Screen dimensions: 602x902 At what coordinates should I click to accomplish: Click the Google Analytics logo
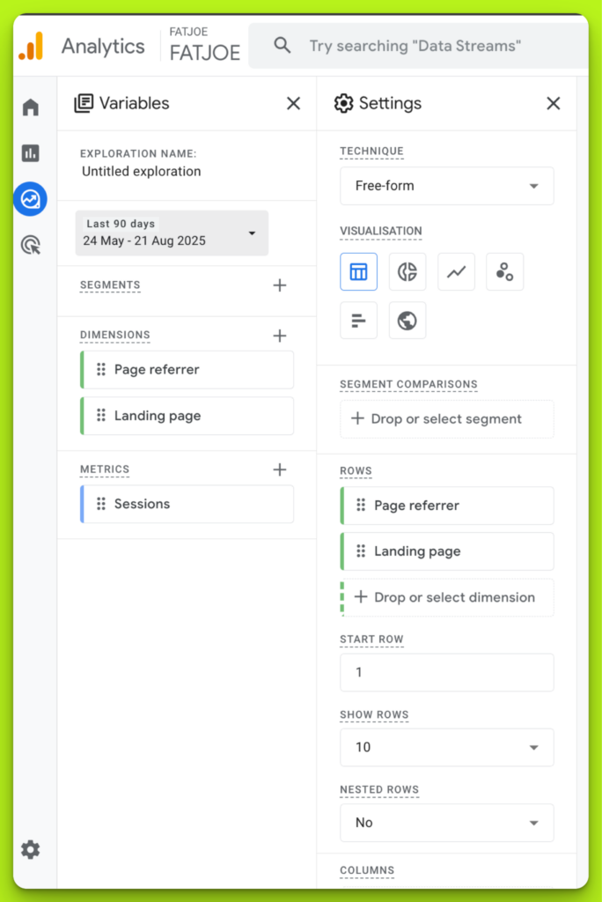[31, 46]
